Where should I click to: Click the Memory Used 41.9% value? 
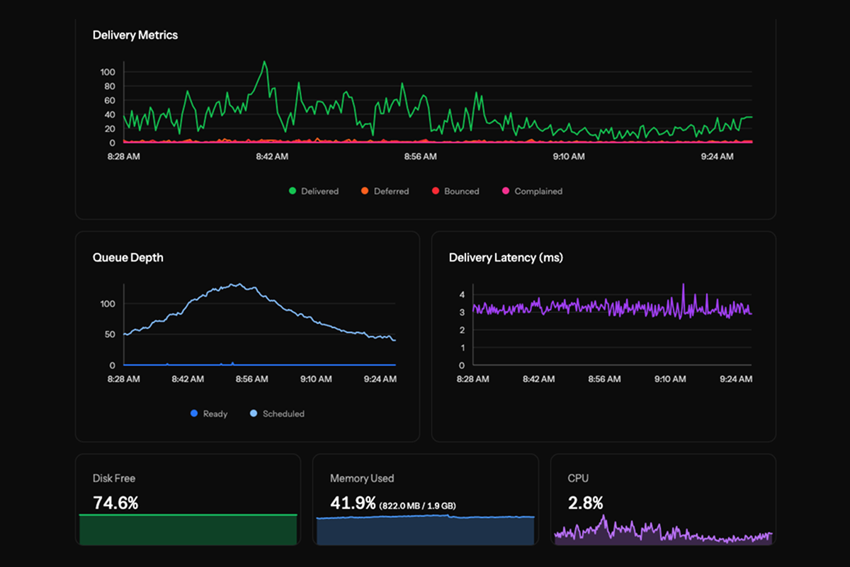pos(353,503)
